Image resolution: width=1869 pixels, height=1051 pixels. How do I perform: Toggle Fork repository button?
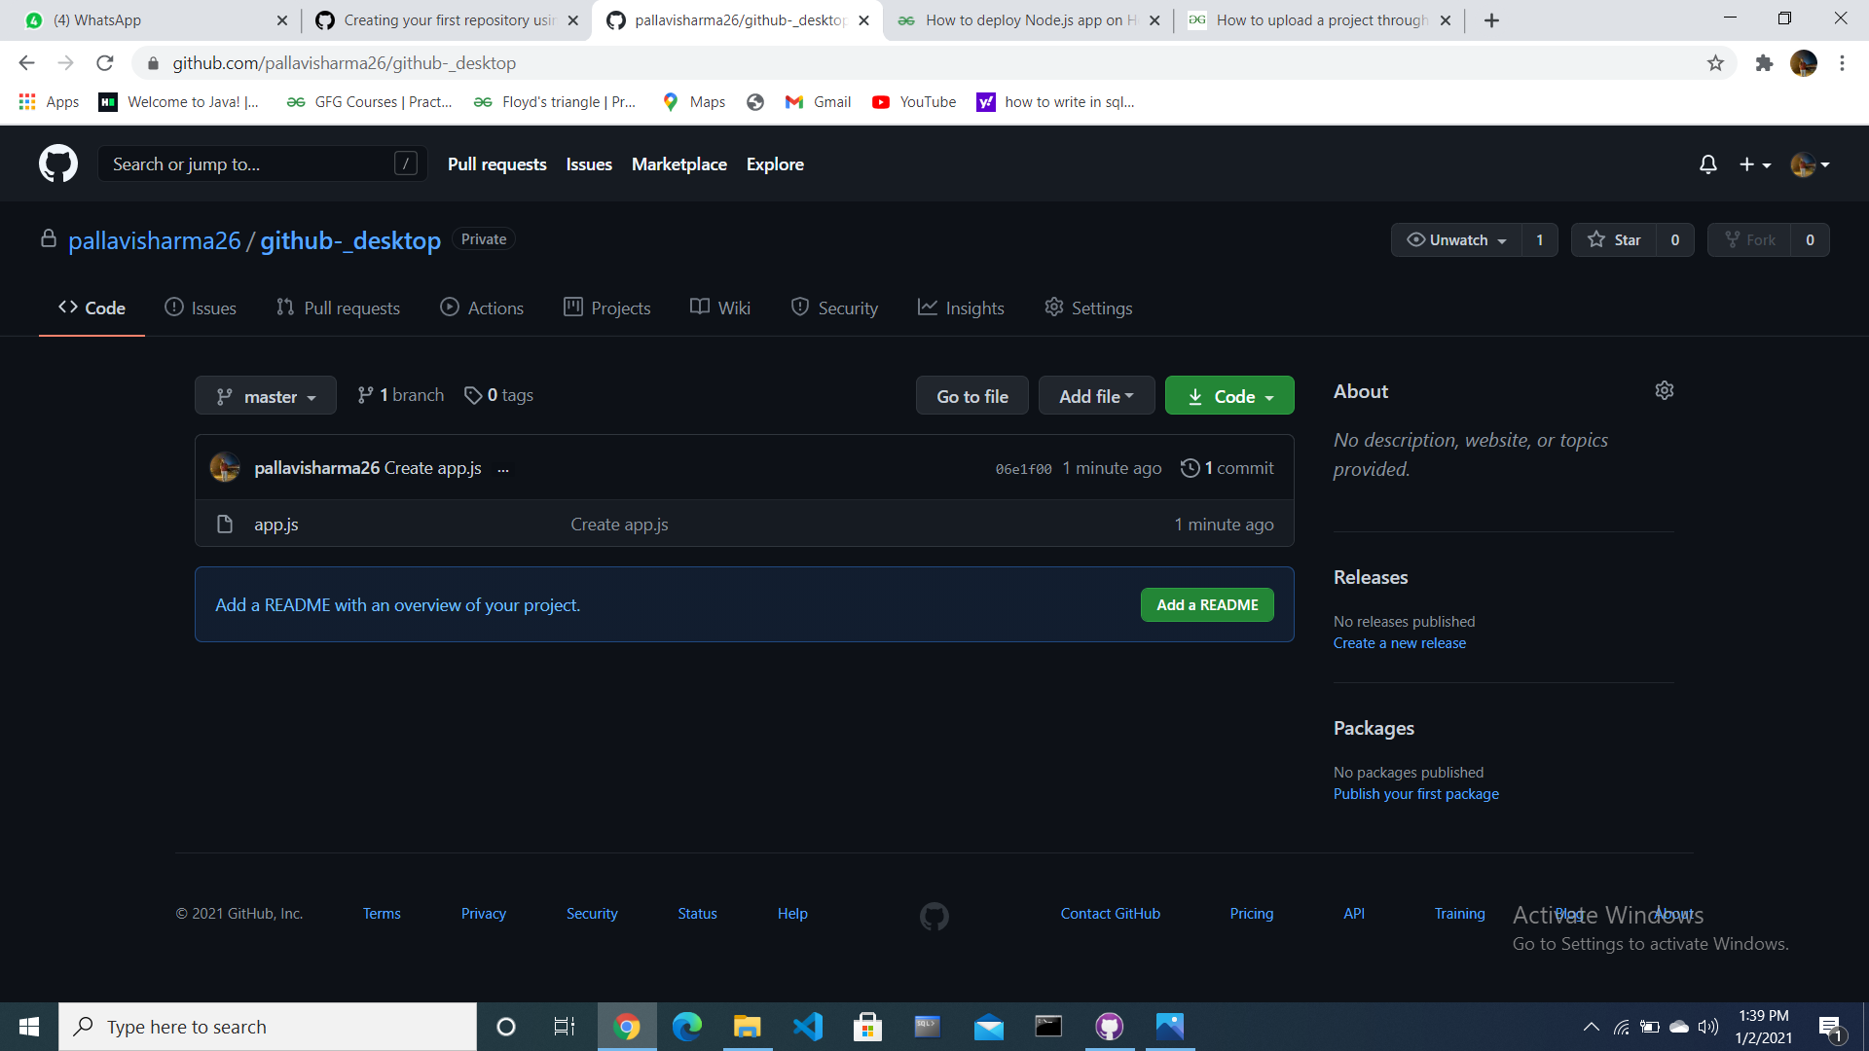click(1768, 240)
